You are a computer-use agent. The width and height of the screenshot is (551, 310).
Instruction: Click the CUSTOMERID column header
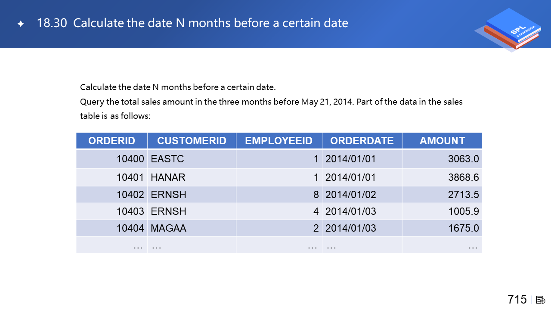192,141
